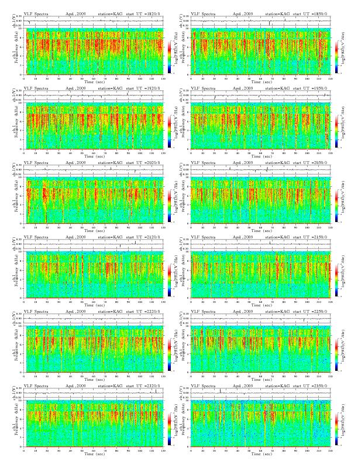This screenshot has width=358, height=464.
Task: Click the ch.1 waveform strip above UT 1850 spectrogram
Action: pyautogui.click(x=260, y=21)
